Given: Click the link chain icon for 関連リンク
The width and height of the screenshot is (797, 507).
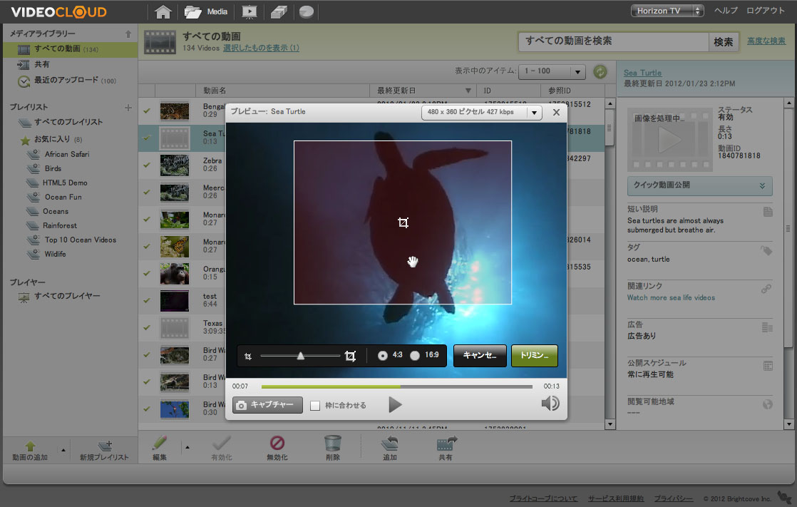Looking at the screenshot, I should [x=766, y=289].
